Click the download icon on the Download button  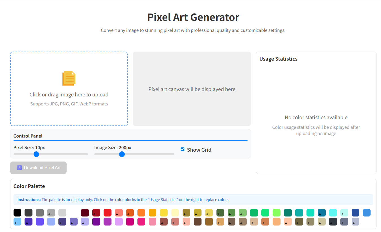coord(19,168)
